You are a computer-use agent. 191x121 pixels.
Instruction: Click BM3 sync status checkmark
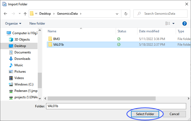click(x=119, y=39)
